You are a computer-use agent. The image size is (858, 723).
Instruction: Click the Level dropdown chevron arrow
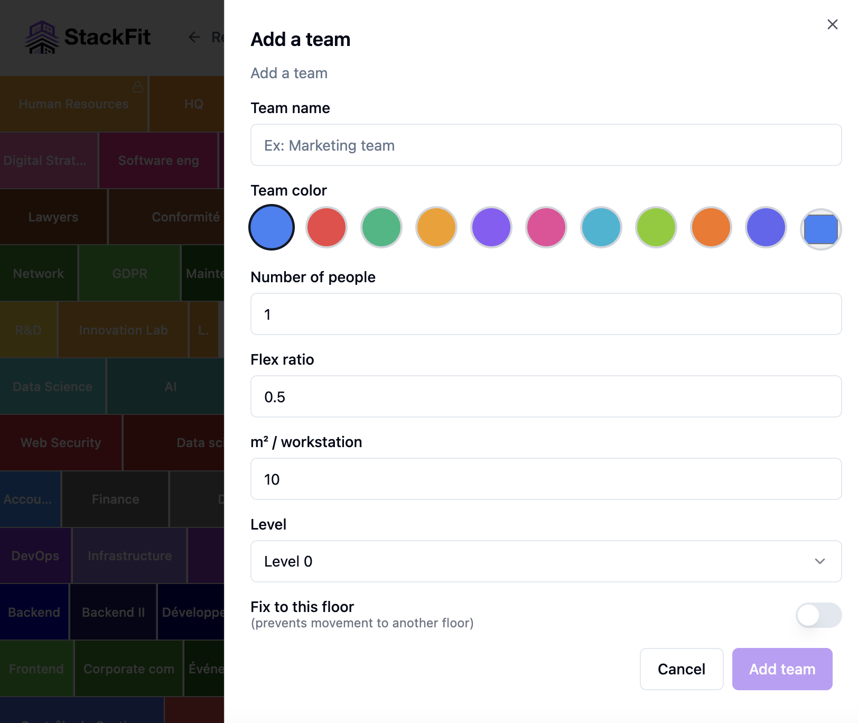[819, 561]
